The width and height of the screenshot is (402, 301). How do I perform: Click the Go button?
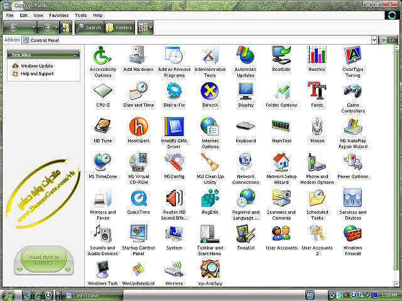coord(388,40)
